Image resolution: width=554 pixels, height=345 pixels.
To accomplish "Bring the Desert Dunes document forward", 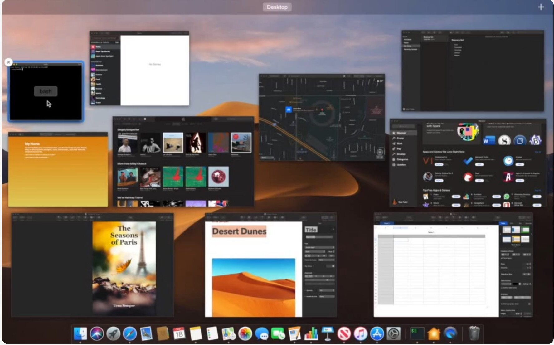I will tap(270, 265).
